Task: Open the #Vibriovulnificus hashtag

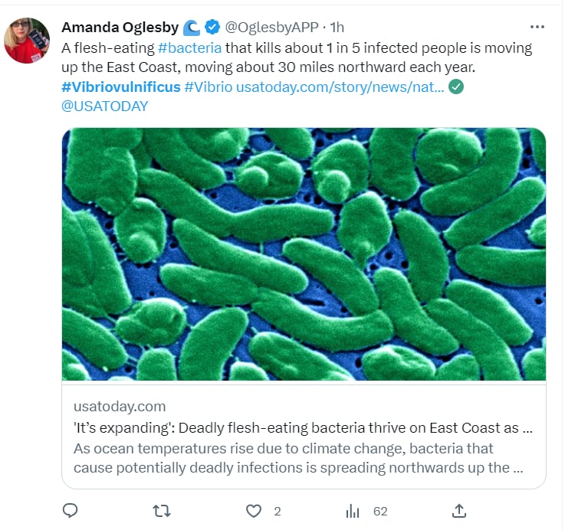Action: pos(120,87)
